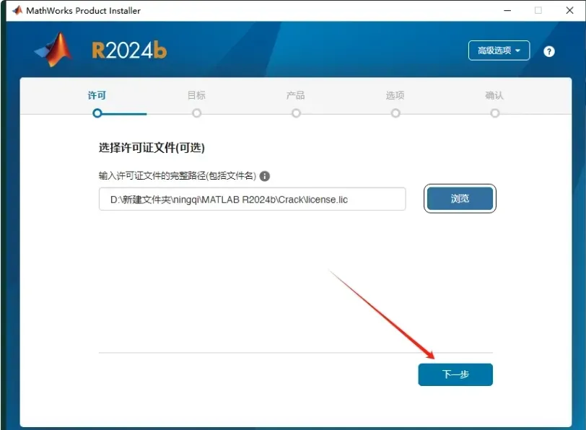Image resolution: width=586 pixels, height=430 pixels.
Task: Click the 下一步 next button
Action: click(x=455, y=374)
